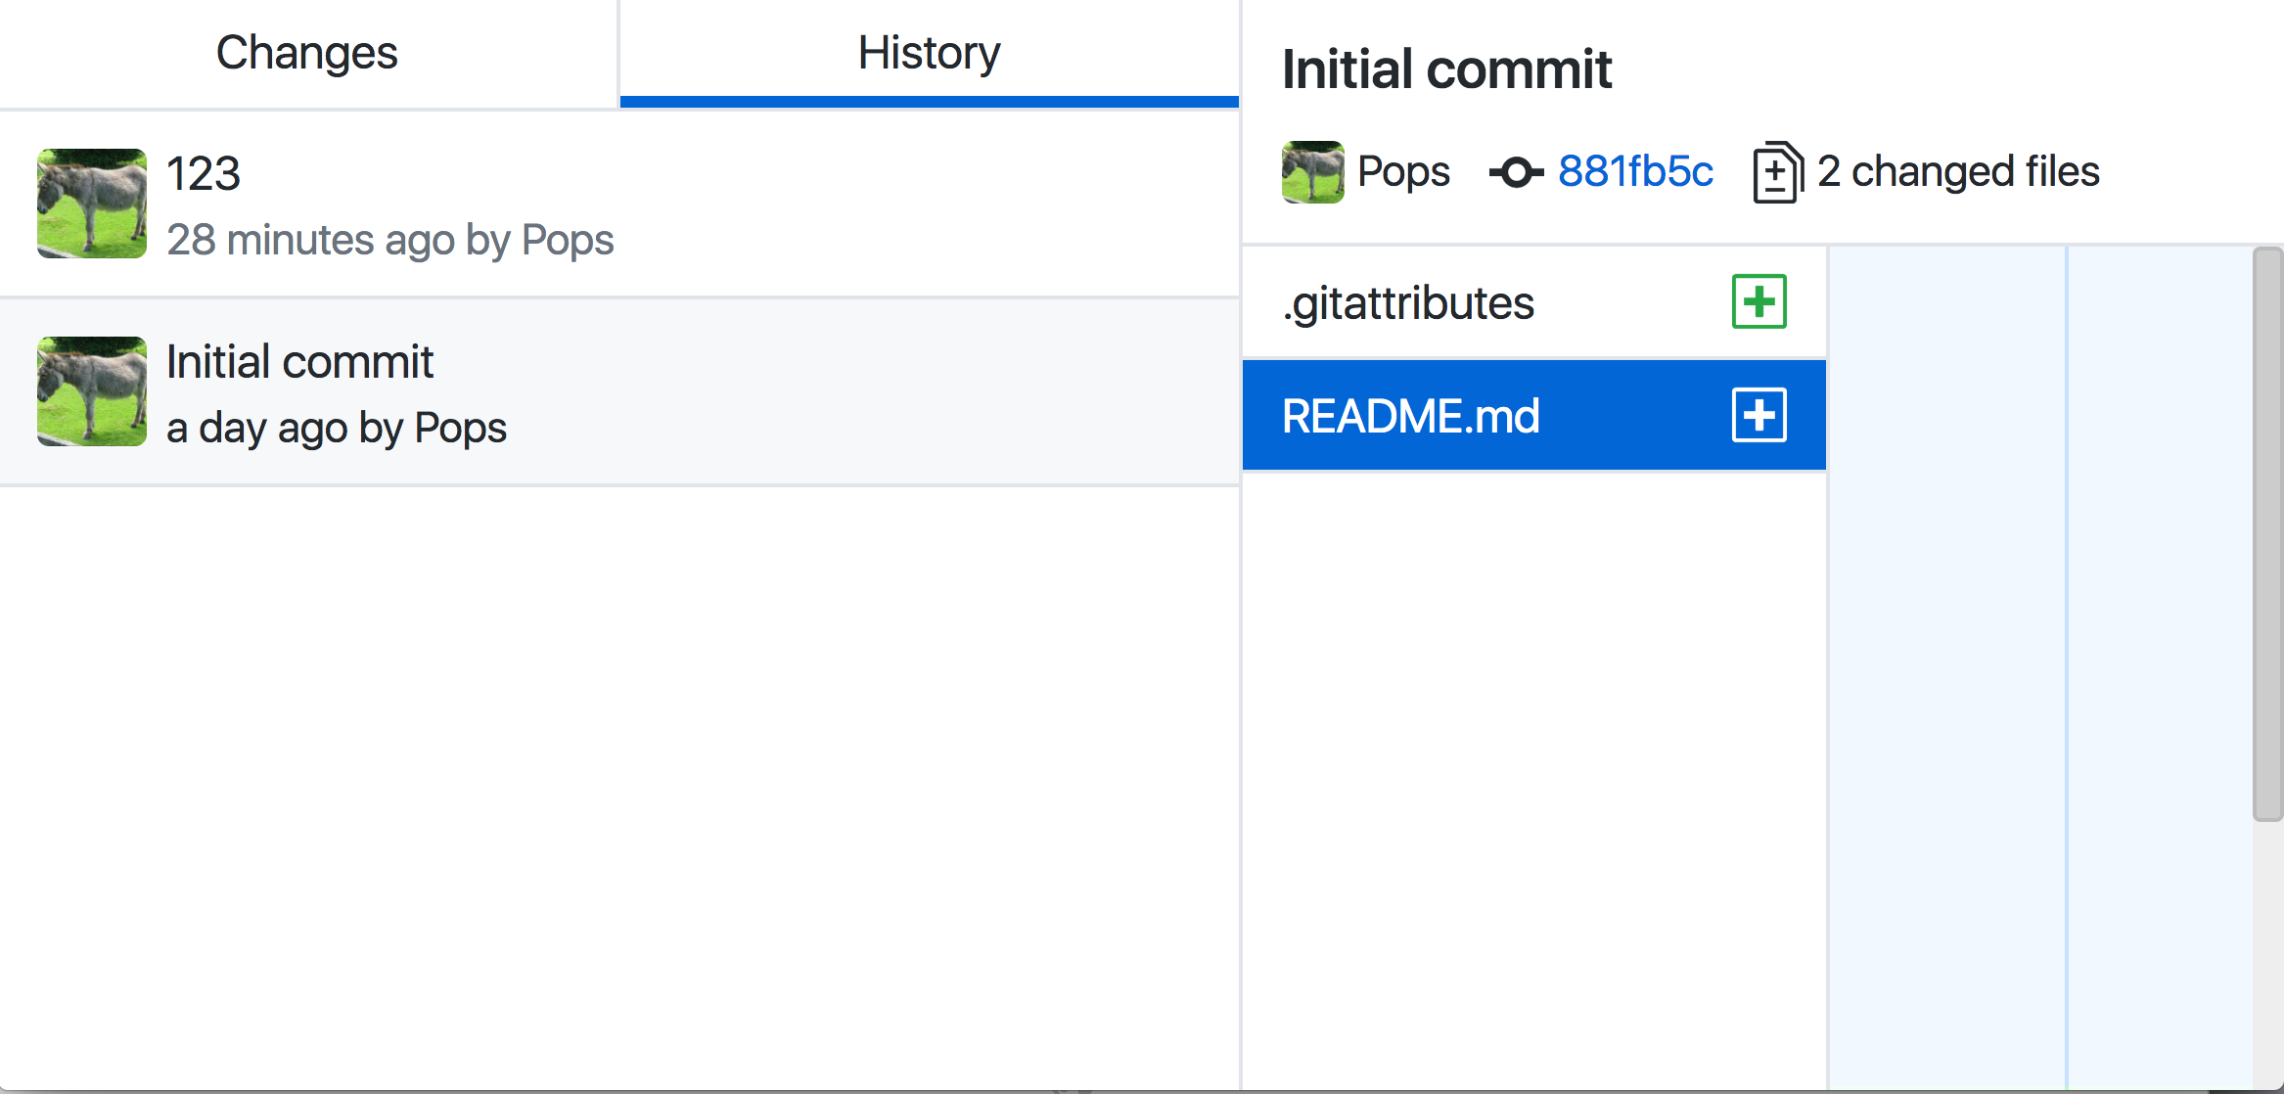Image resolution: width=2284 pixels, height=1094 pixels.
Task: Click the donkey avatar in the right-hand commit summary
Action: pos(1313,170)
